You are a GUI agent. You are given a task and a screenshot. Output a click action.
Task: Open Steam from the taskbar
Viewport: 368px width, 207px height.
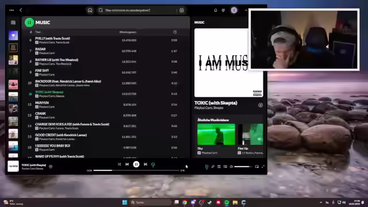point(209,202)
